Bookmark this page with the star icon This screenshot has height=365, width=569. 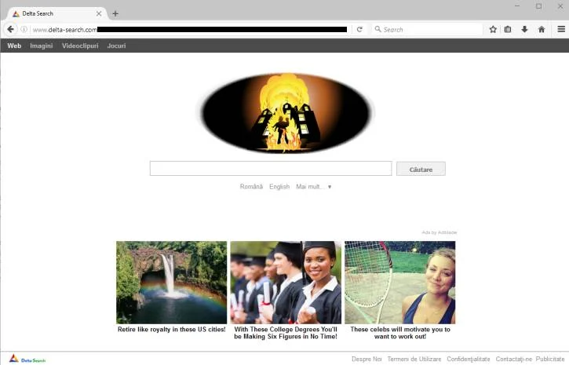pos(493,29)
